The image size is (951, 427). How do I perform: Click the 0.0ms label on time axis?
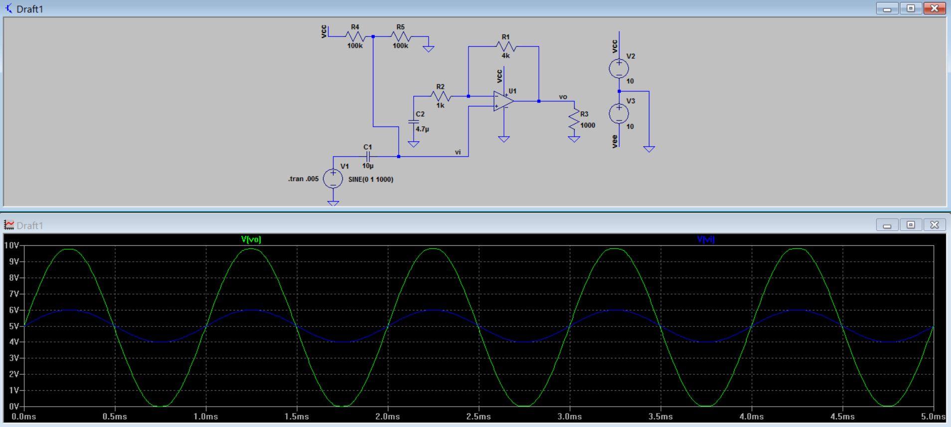24,417
